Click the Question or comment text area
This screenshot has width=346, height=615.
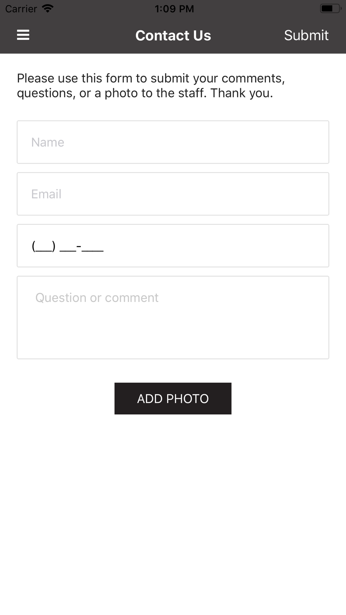point(173,318)
